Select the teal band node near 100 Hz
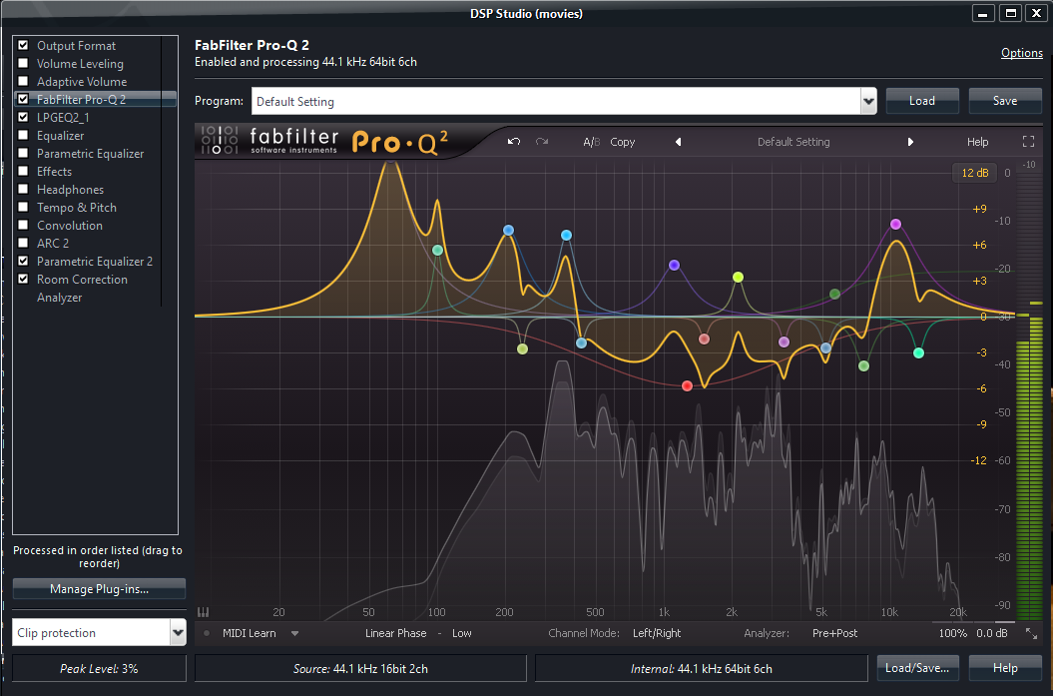Image resolution: width=1053 pixels, height=696 pixels. pyautogui.click(x=438, y=250)
